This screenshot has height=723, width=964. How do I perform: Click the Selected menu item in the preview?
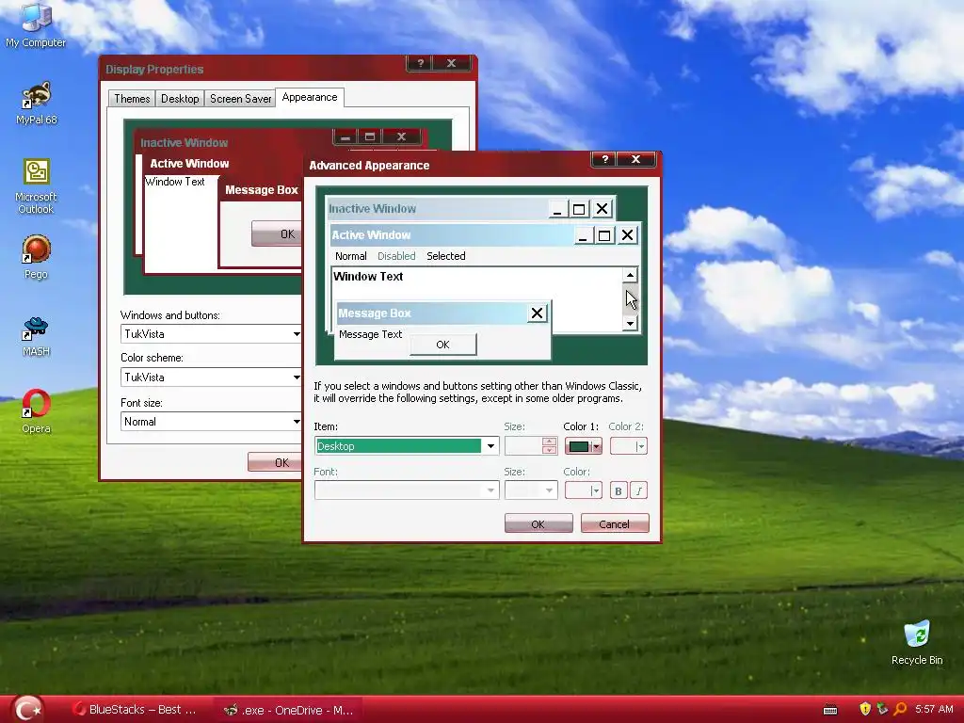445,256
